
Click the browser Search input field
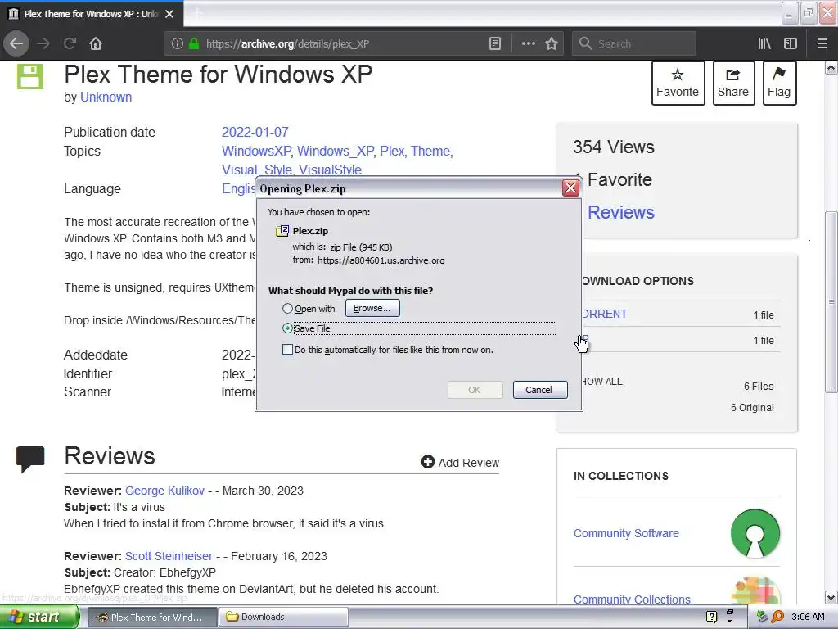(x=634, y=44)
